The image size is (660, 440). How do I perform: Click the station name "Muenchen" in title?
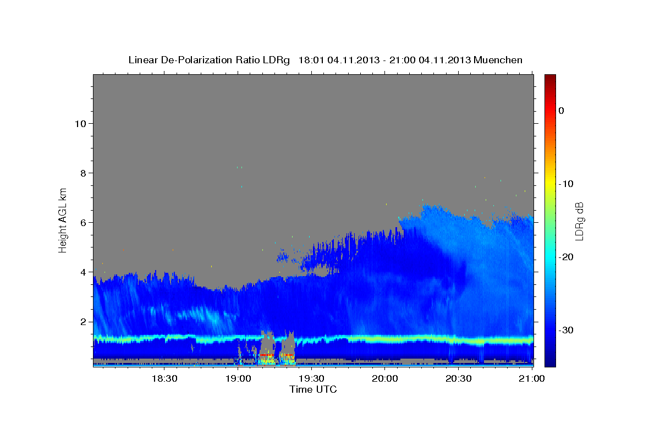point(498,60)
